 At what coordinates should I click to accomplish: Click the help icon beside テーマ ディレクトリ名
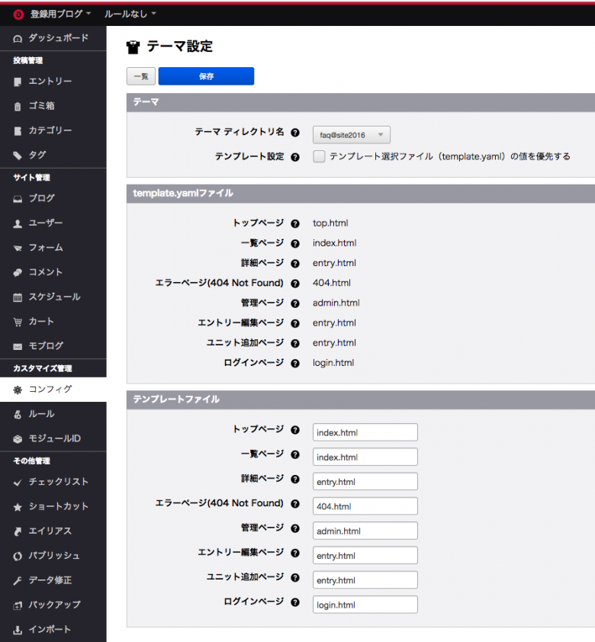coord(295,133)
